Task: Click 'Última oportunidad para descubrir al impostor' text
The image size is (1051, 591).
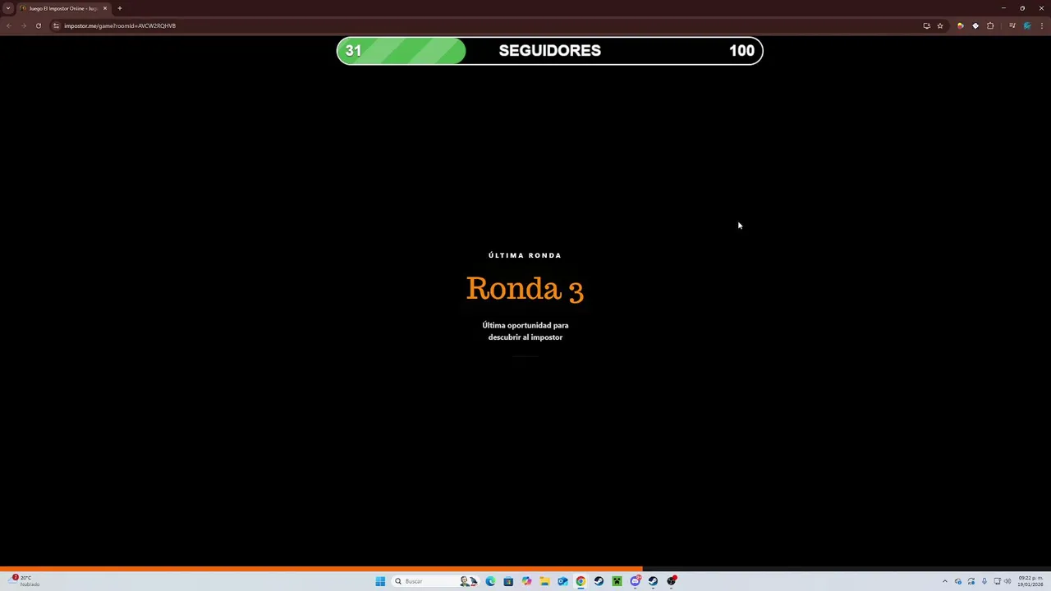Action: [x=525, y=331]
